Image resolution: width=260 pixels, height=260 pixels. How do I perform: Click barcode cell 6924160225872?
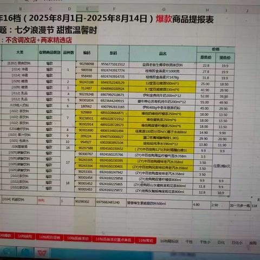pos(111,190)
